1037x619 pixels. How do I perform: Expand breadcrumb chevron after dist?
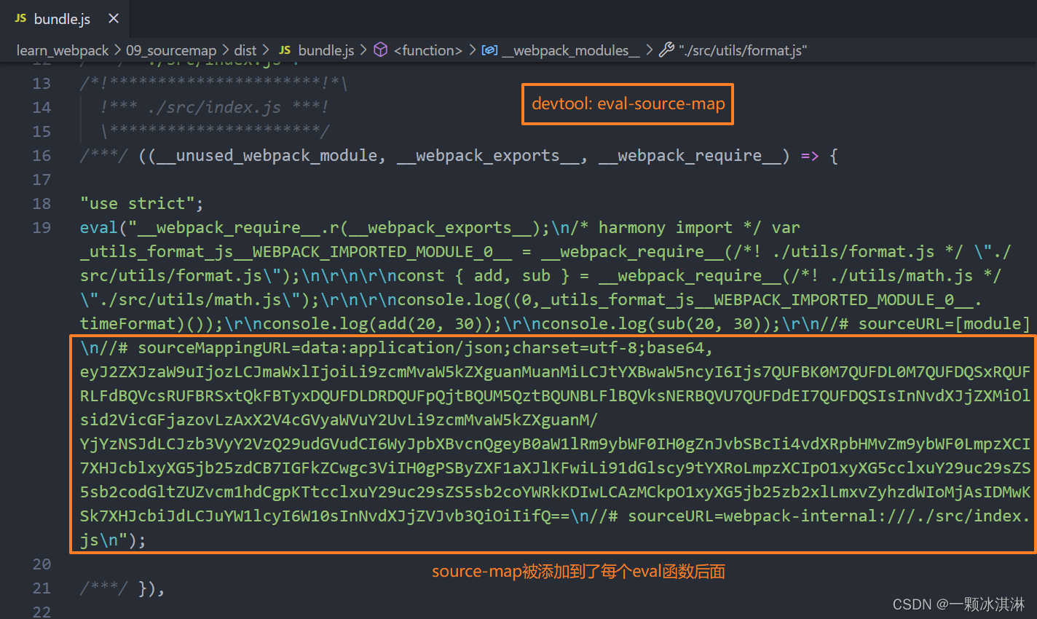265,50
